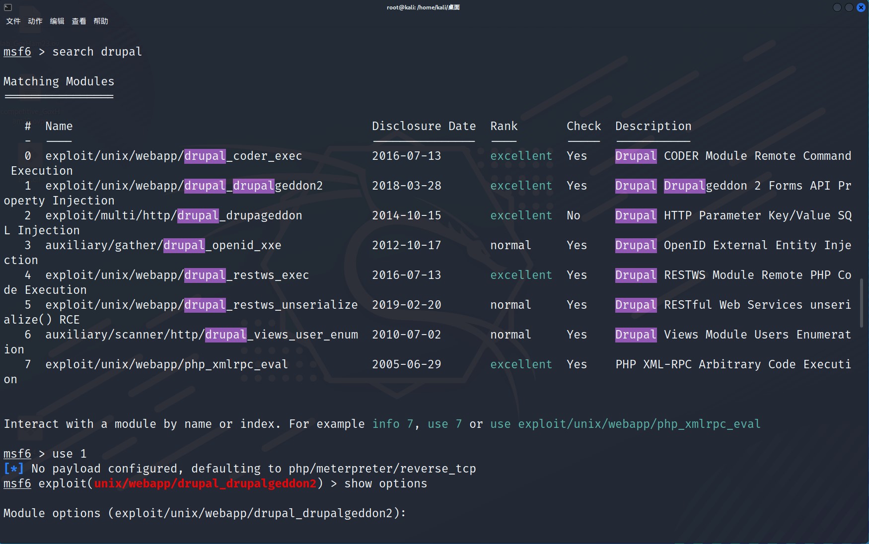This screenshot has width=869, height=544.
Task: Click the date 2012-10-17
Action: [x=407, y=245]
